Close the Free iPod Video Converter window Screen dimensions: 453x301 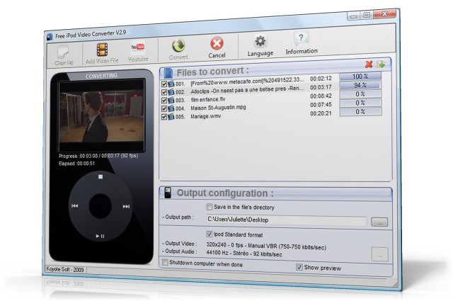pos(384,14)
